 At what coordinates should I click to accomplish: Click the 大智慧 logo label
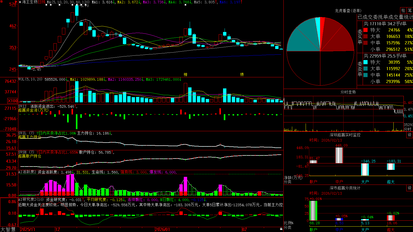[x=8, y=229]
